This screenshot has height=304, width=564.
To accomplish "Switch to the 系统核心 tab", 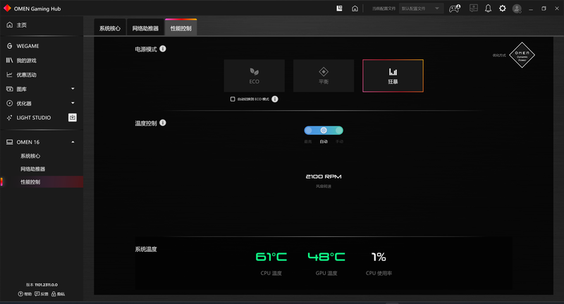I will coord(110,29).
